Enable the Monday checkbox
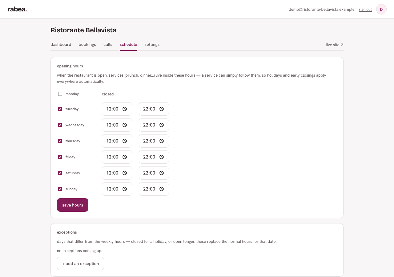394x277 pixels. coord(60,94)
